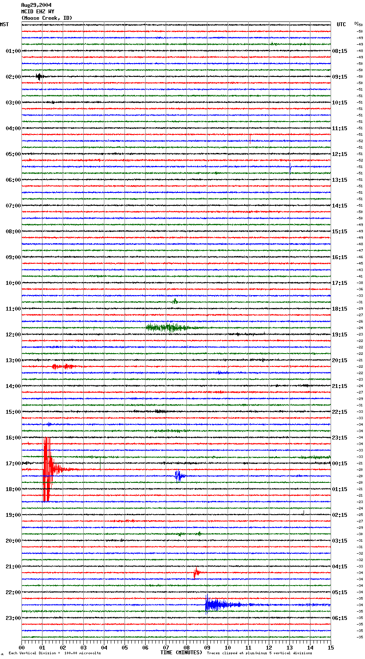Select the 21:15 UTC time label
The height and width of the screenshot is (659, 365).
(340, 386)
